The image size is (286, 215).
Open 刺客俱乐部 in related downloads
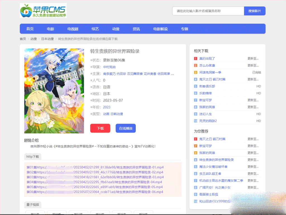[207, 86]
